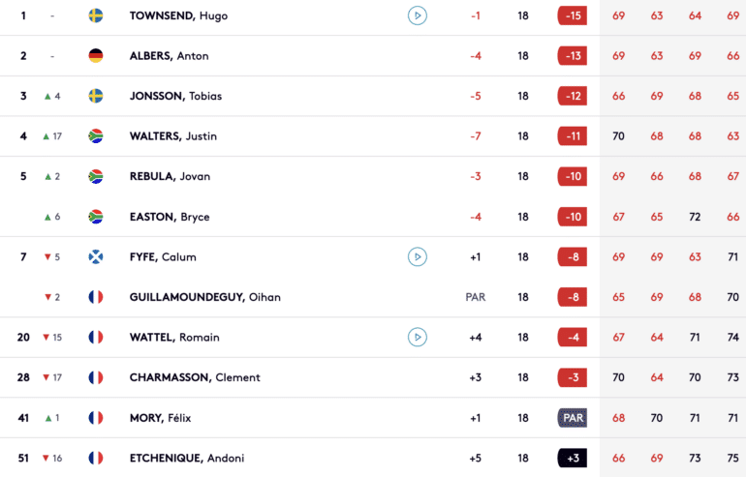Select the EASTON, Bryce row name
This screenshot has height=477, width=746.
(x=170, y=217)
